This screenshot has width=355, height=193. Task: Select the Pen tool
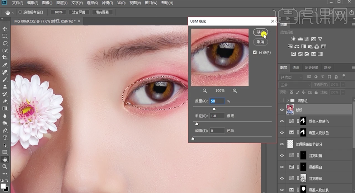5,131
